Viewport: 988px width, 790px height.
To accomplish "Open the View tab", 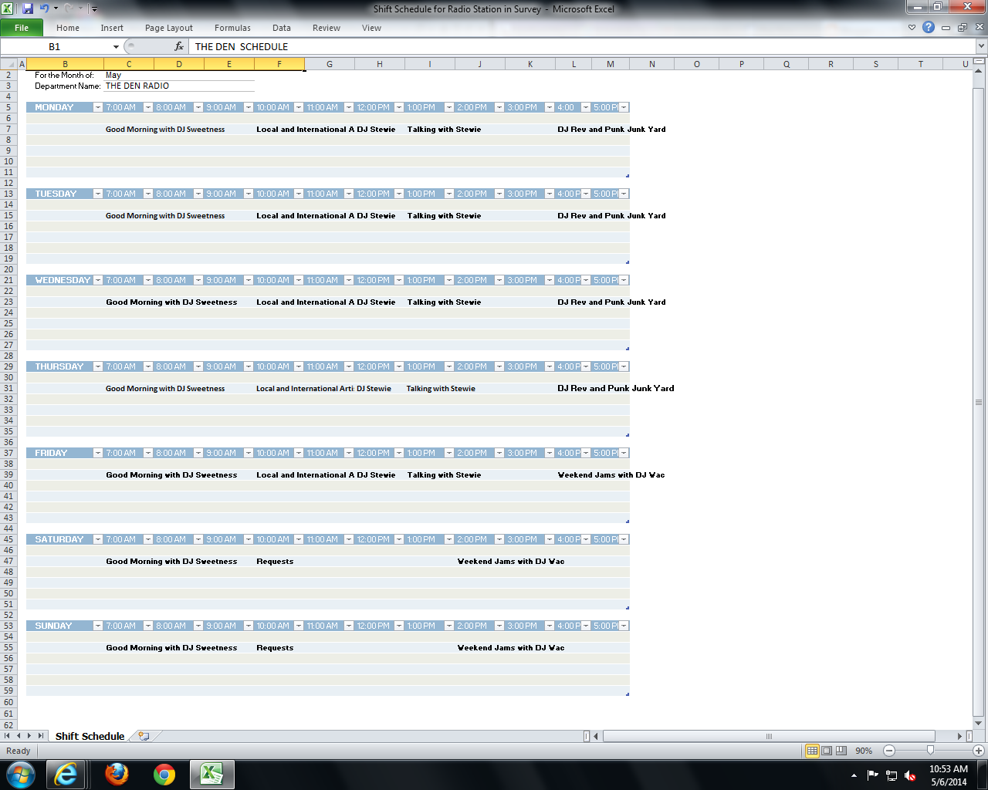I will [x=371, y=28].
